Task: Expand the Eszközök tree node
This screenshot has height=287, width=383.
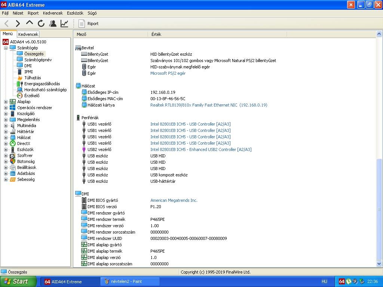Action: tap(6, 149)
